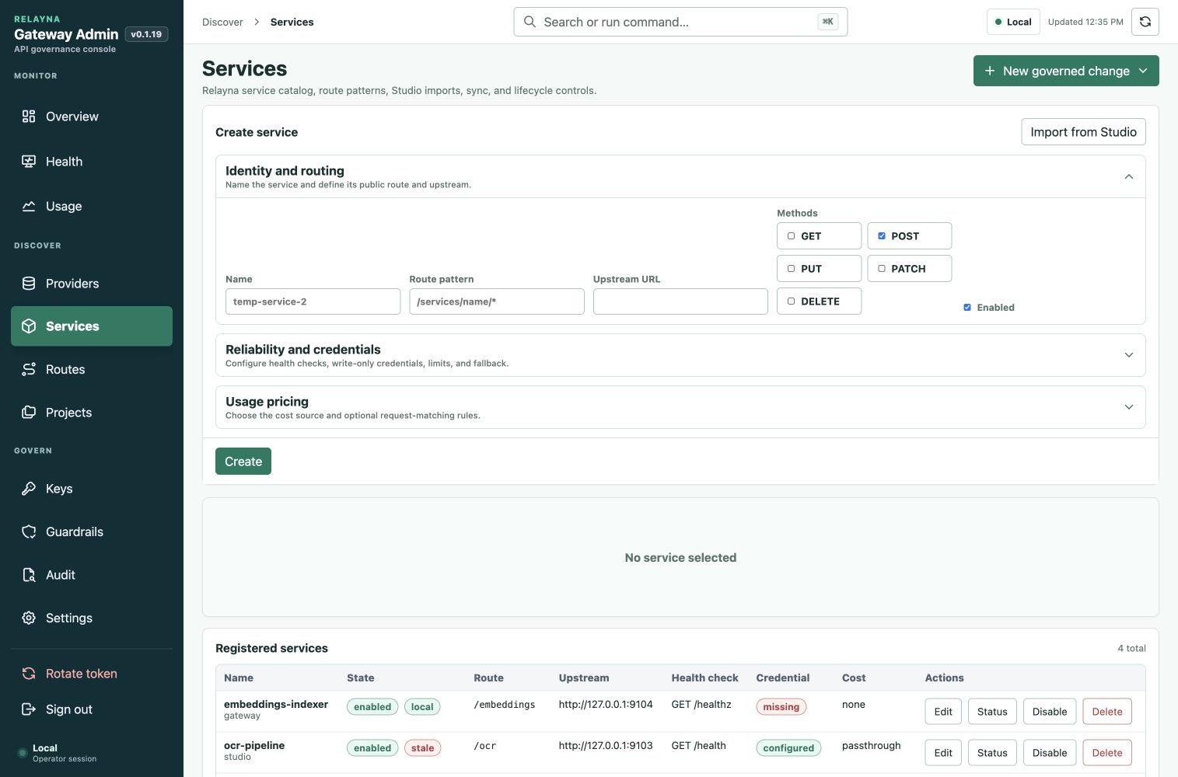The width and height of the screenshot is (1178, 777).
Task: Open Overview in the sidebar
Action: (x=92, y=117)
